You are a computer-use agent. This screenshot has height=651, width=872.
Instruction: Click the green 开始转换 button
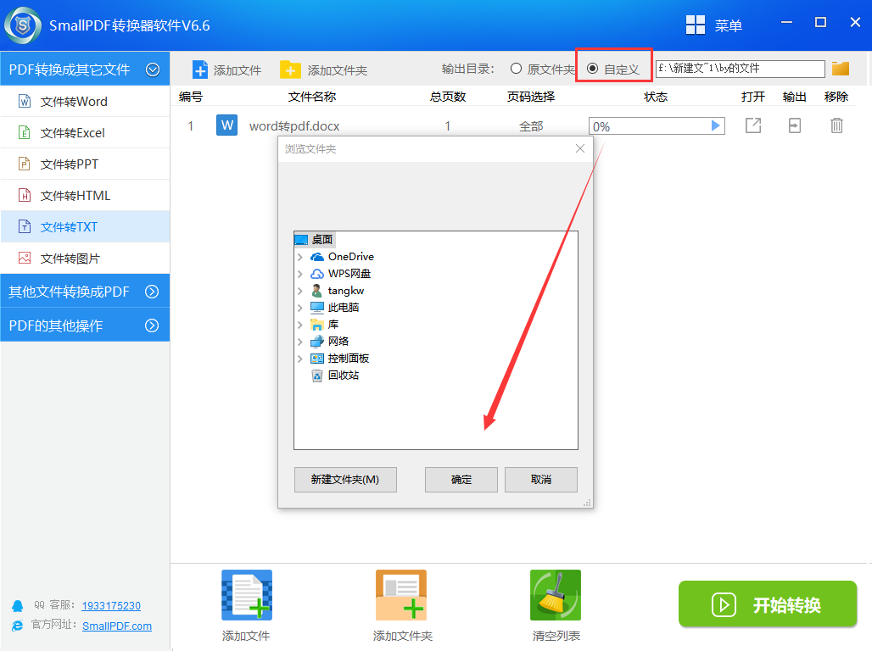click(x=768, y=604)
